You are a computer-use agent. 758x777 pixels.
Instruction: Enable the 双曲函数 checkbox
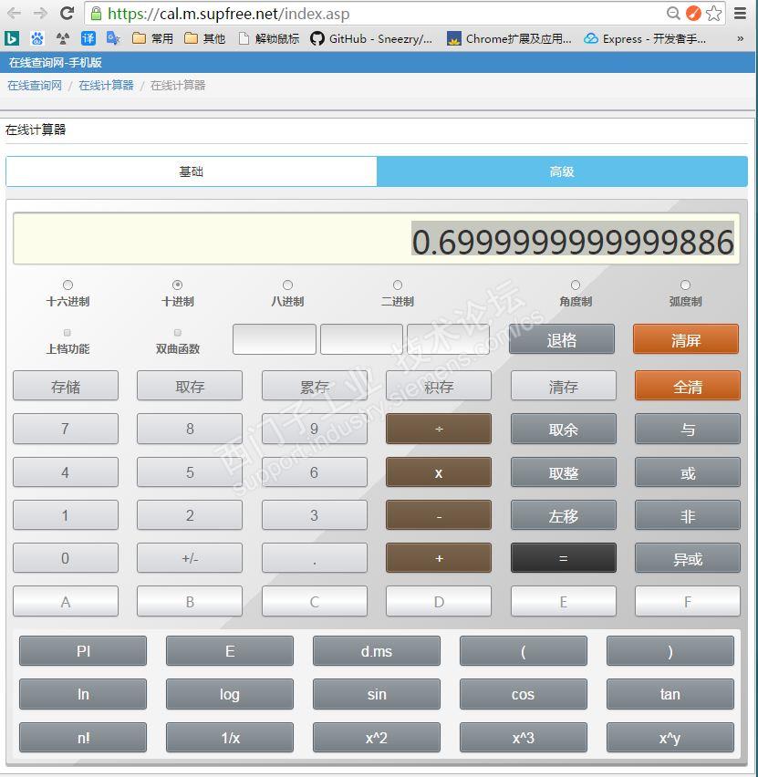point(178,333)
